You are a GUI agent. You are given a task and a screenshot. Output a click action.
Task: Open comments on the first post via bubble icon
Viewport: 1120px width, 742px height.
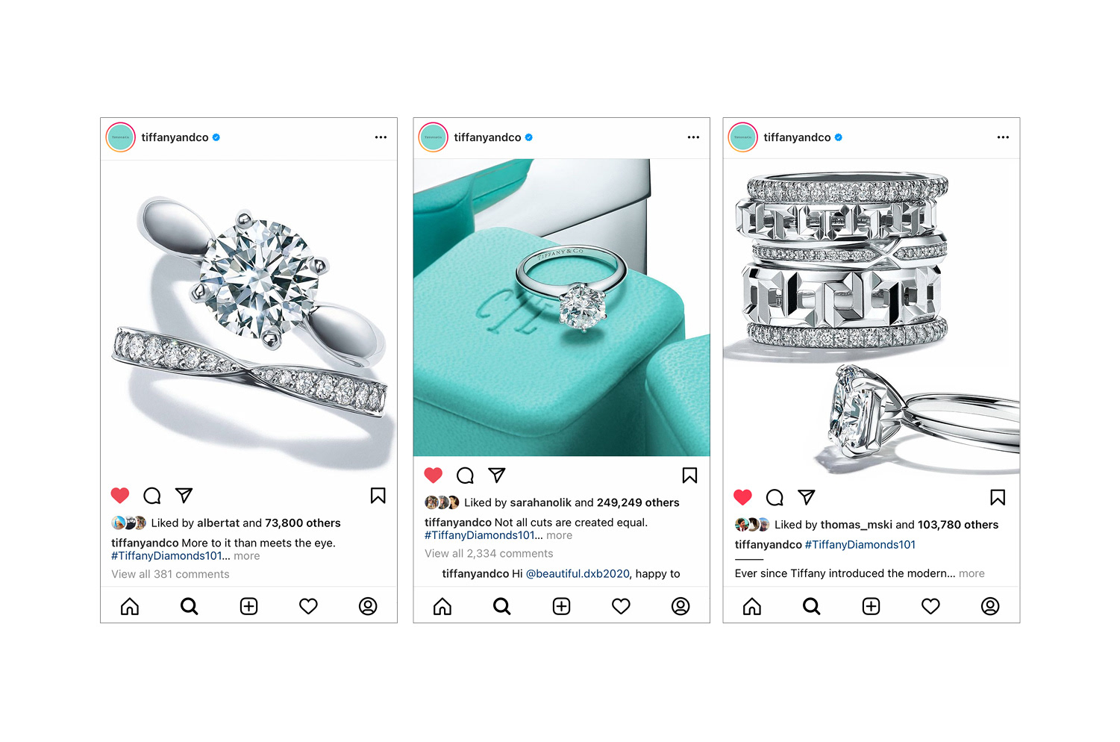pyautogui.click(x=152, y=496)
